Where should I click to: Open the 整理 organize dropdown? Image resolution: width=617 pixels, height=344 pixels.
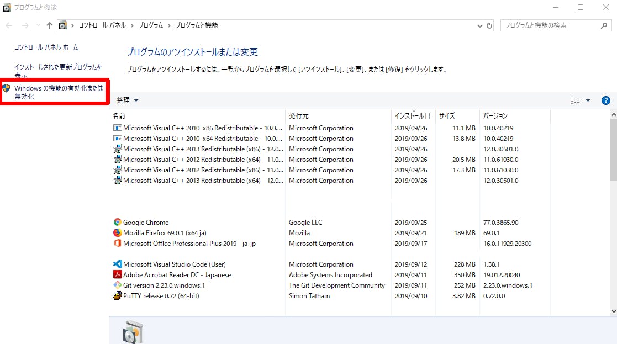127,100
